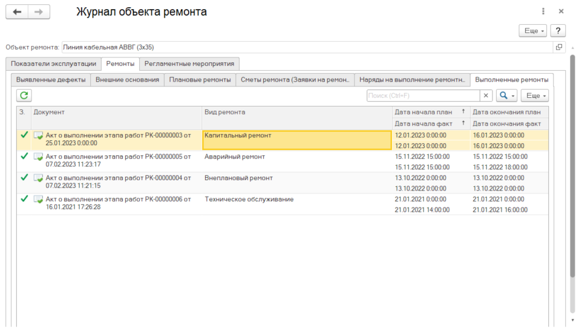Viewport: 576px width, 332px height.
Task: Click the question mark help button
Action: 558,31
